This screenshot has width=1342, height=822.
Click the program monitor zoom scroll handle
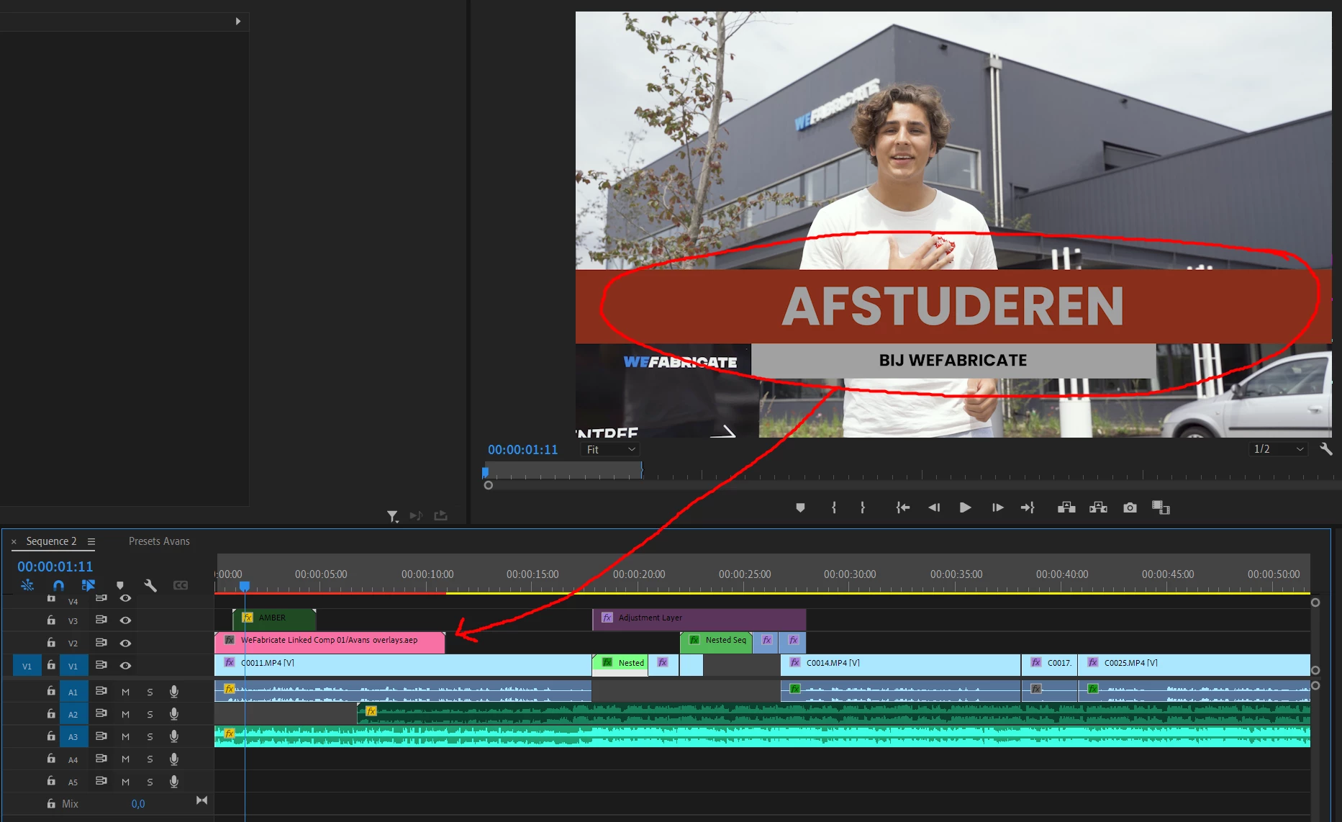pyautogui.click(x=489, y=485)
